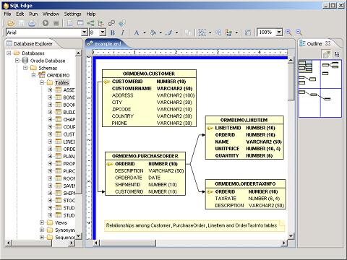Click the Save disk toolbar icon
The width and height of the screenshot is (347, 260).
tap(22, 23)
